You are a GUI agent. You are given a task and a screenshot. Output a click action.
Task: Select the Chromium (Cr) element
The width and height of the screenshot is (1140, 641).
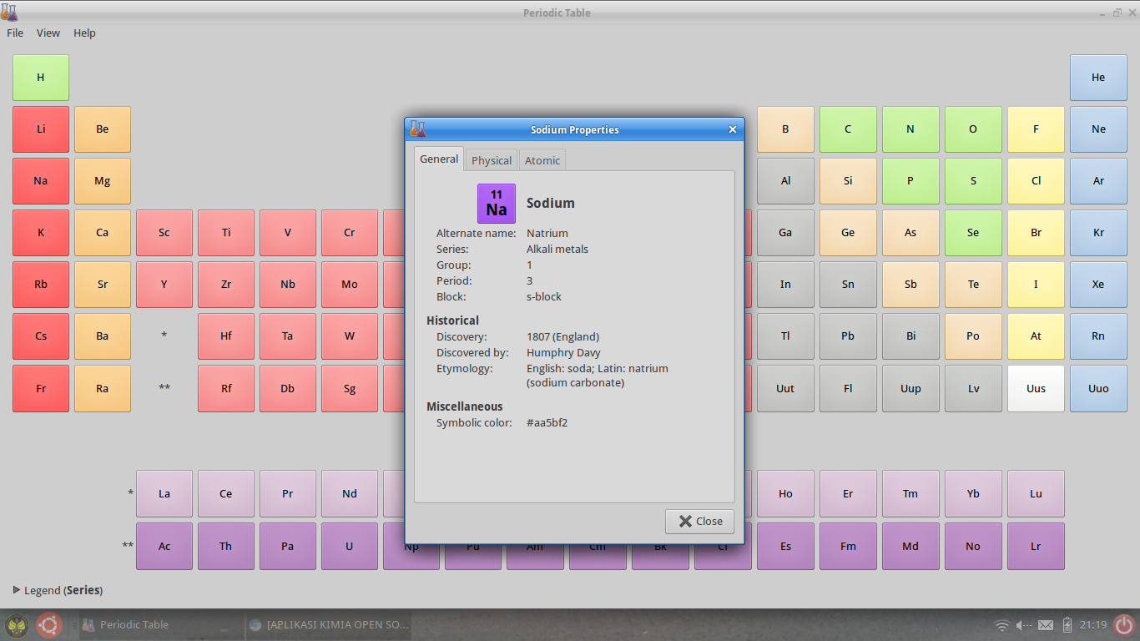(350, 233)
